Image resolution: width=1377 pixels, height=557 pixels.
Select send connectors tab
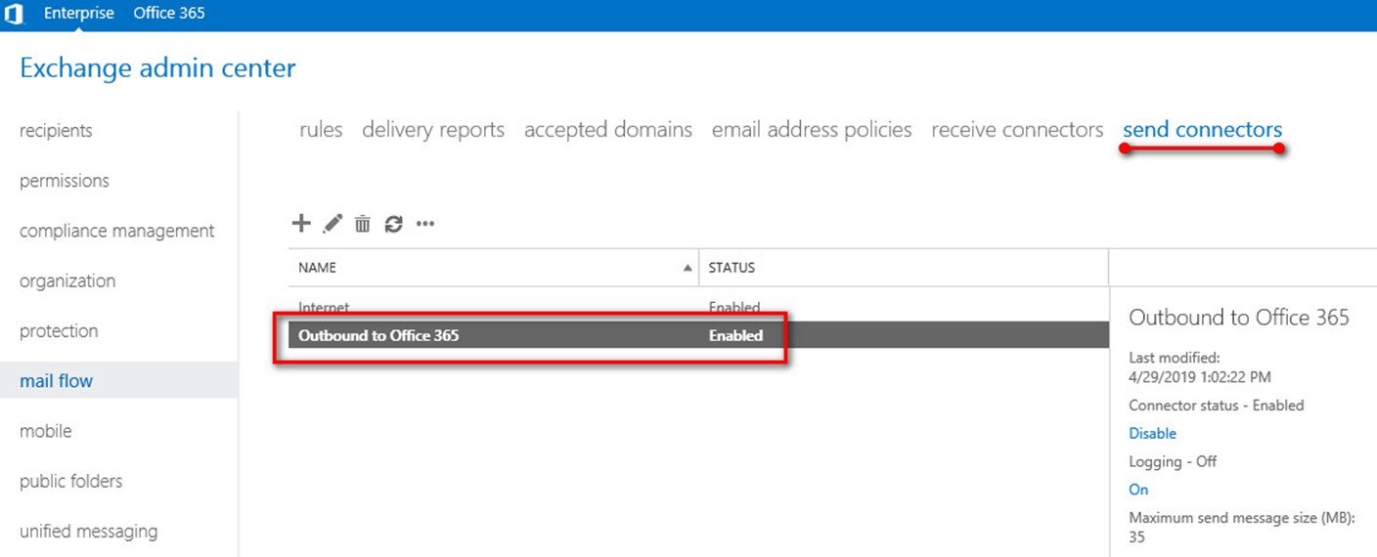click(x=1202, y=130)
